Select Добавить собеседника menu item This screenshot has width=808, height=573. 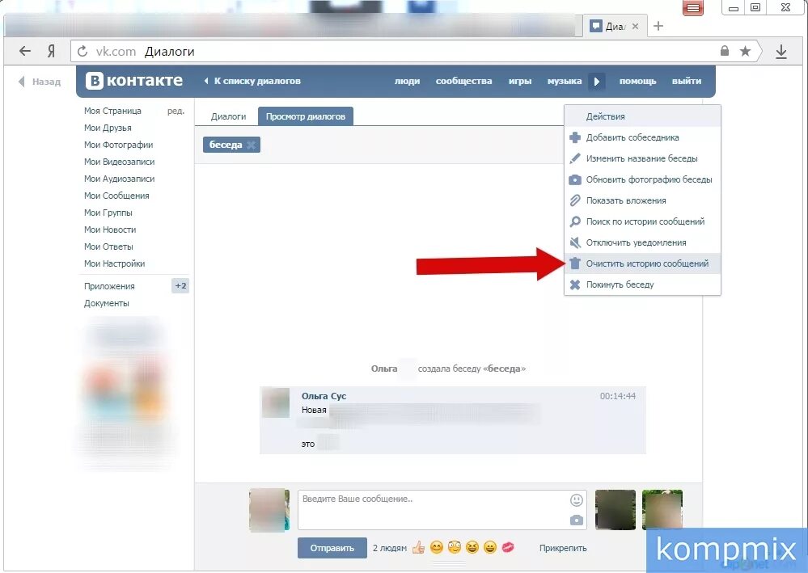click(642, 137)
